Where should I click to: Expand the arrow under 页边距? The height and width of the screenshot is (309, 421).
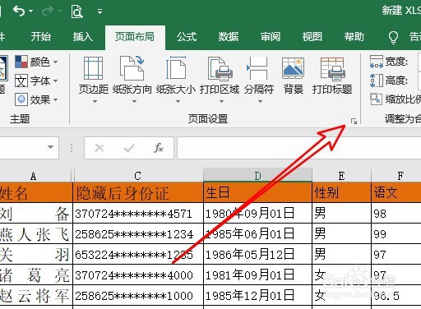click(x=95, y=102)
